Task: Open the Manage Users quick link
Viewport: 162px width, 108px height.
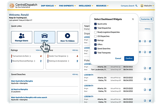Action: (22, 37)
